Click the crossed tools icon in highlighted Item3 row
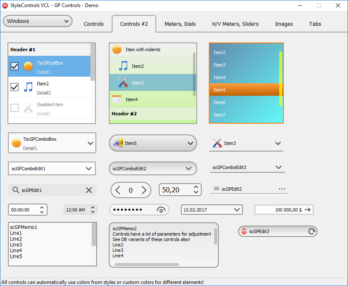The height and width of the screenshot is (286, 348). click(x=123, y=82)
